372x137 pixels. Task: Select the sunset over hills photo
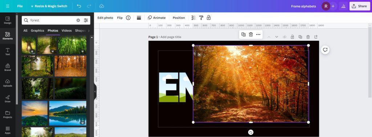(x=35, y=113)
